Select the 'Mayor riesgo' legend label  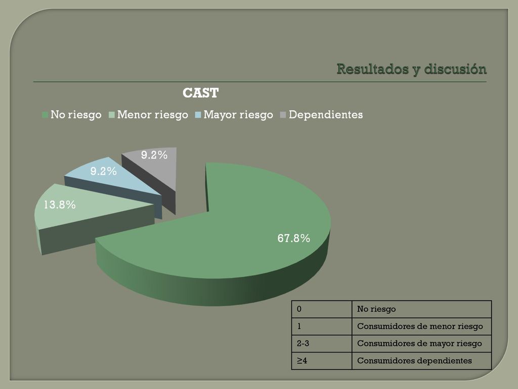coord(238,114)
